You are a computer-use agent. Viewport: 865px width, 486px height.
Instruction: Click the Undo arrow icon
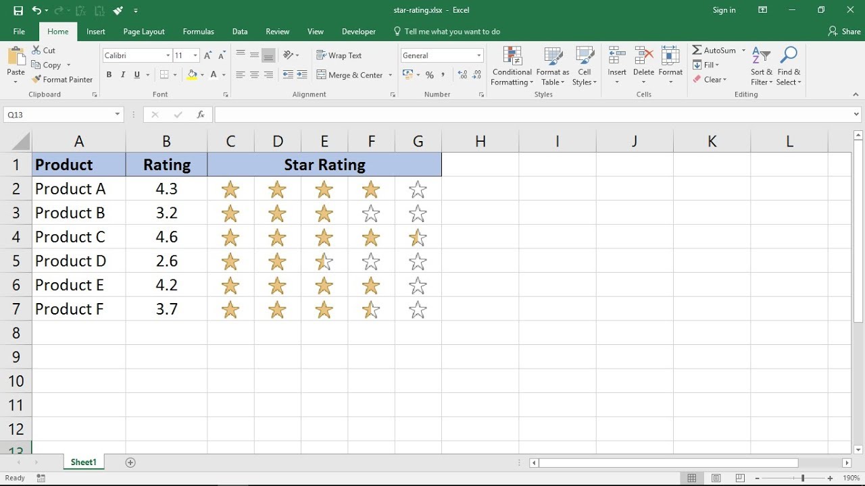click(36, 10)
